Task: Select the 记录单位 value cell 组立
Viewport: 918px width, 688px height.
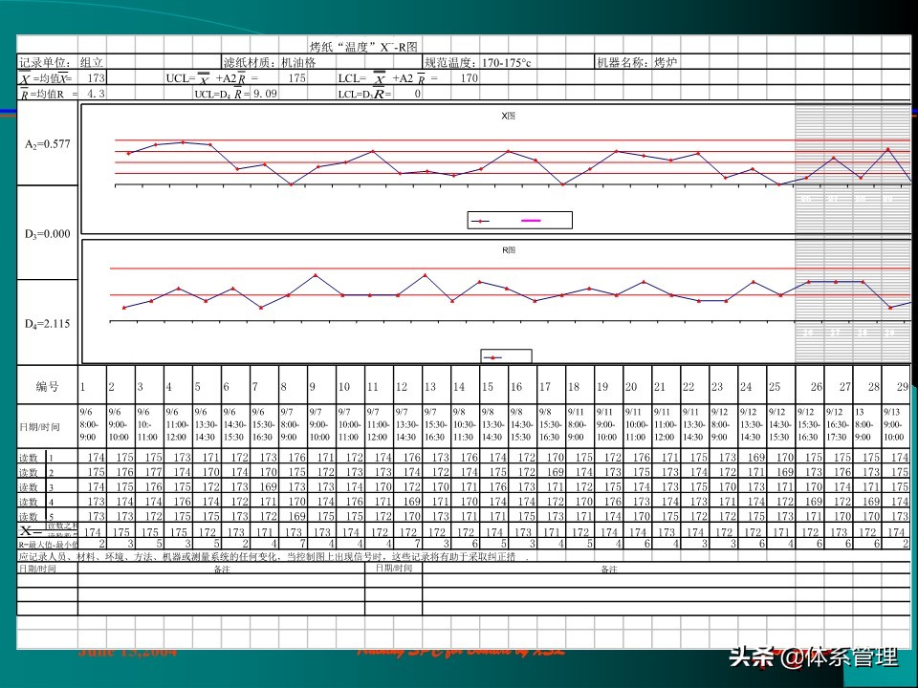Action: tap(93, 62)
